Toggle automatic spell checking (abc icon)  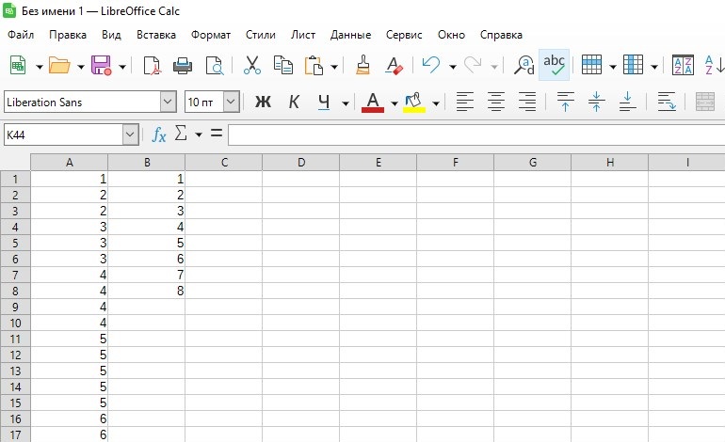click(x=555, y=66)
